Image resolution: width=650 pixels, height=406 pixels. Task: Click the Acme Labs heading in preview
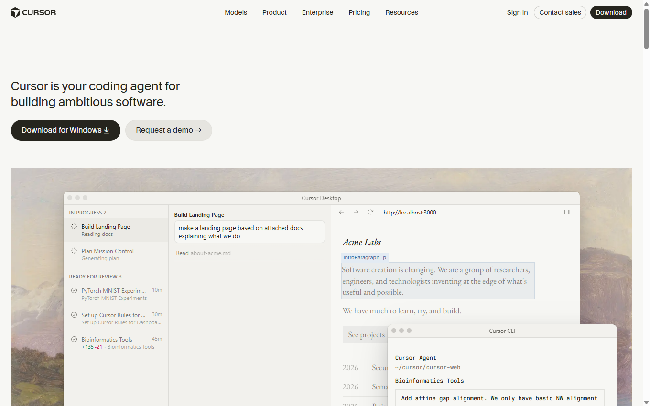coord(362,242)
